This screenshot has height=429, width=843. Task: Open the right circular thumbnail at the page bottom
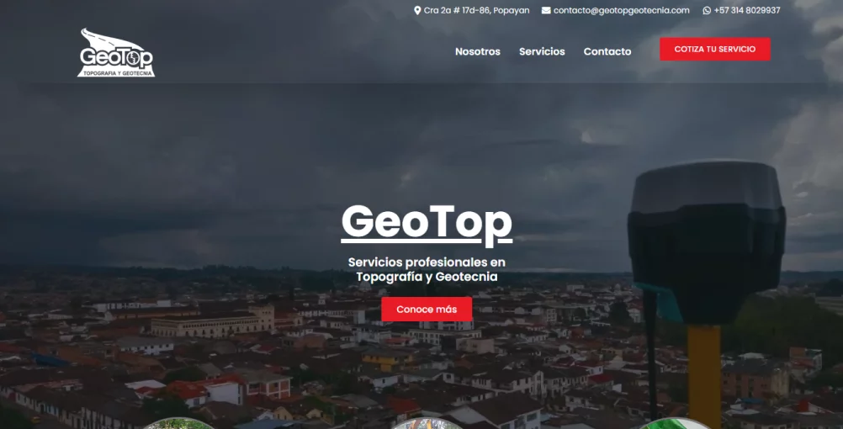coord(676,424)
